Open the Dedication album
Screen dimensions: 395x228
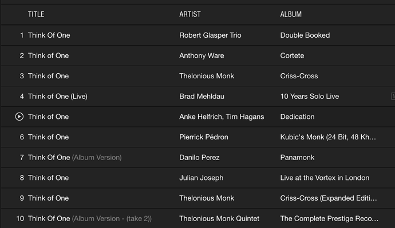tap(297, 117)
